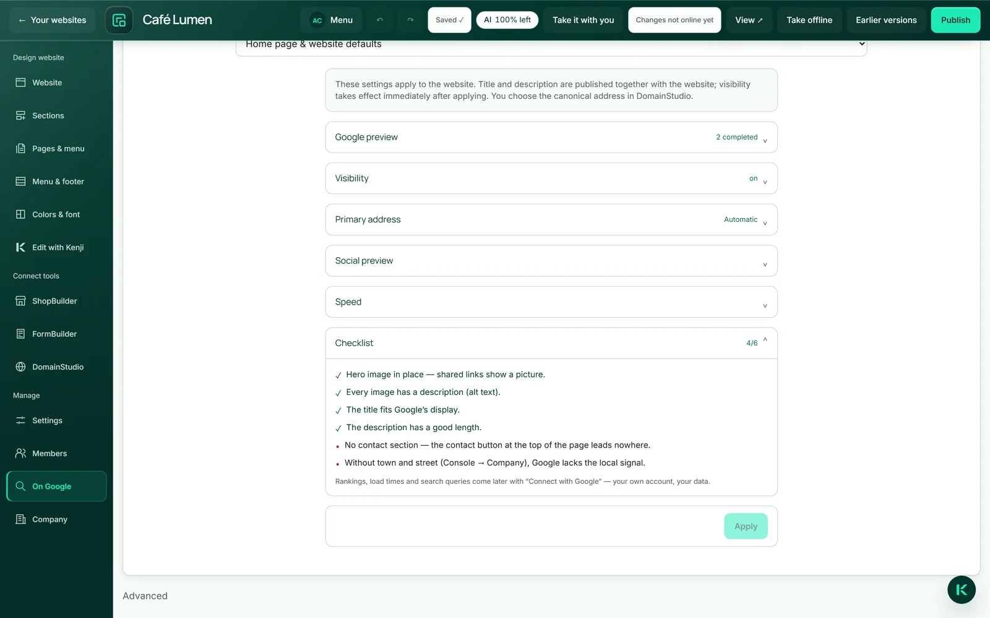Image resolution: width=990 pixels, height=618 pixels.
Task: Click AI 100% left indicator
Action: click(507, 20)
